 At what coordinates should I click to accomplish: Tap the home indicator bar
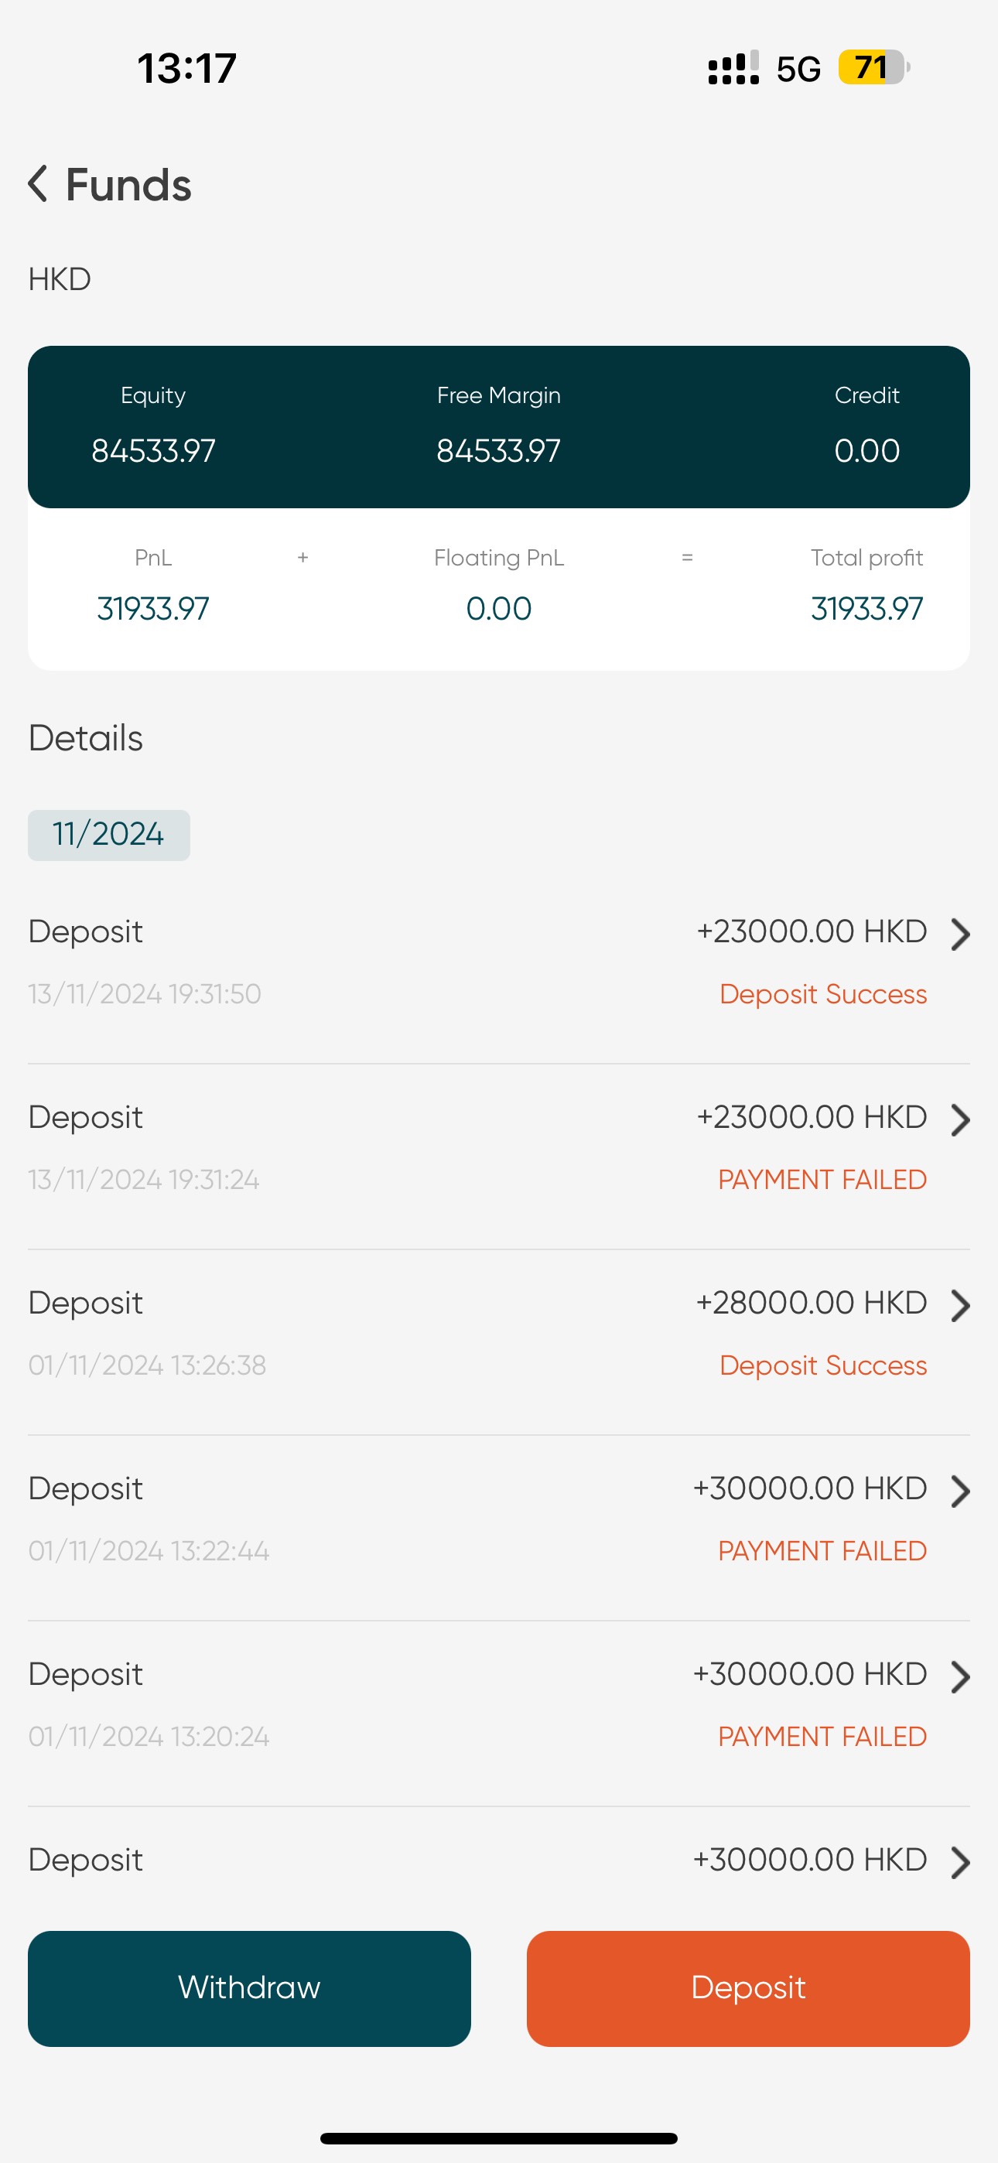coord(498,2137)
